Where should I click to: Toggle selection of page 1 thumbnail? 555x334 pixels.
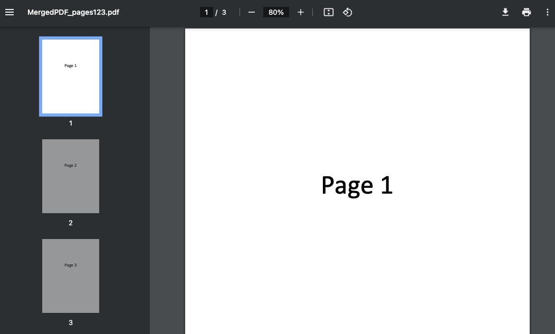(71, 76)
